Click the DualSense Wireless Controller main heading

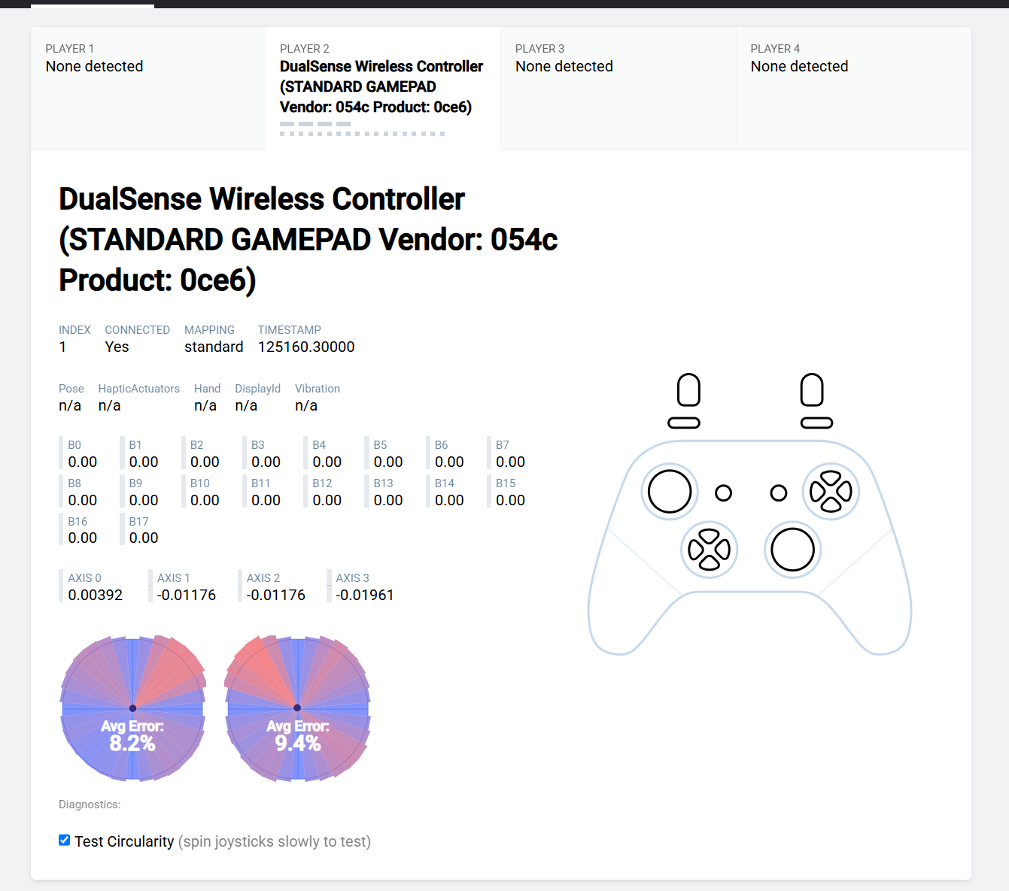[x=308, y=240]
